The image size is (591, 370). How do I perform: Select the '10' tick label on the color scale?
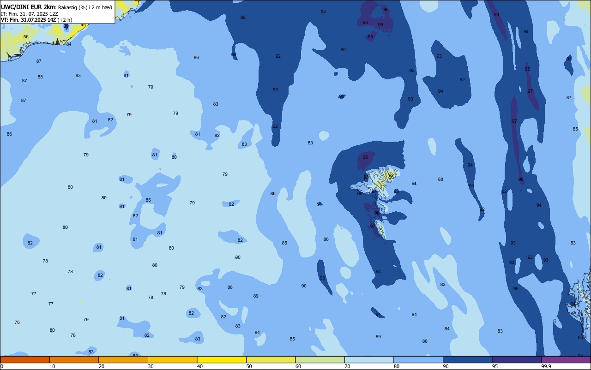click(52, 366)
